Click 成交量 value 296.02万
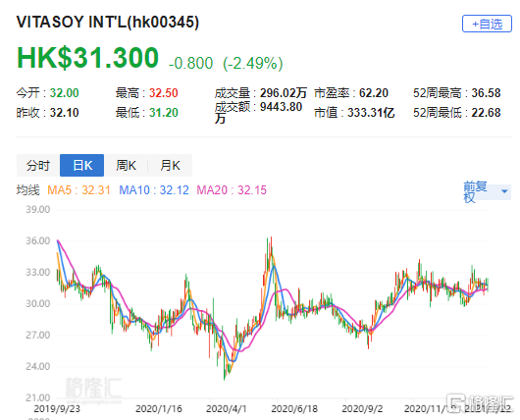 284,93
